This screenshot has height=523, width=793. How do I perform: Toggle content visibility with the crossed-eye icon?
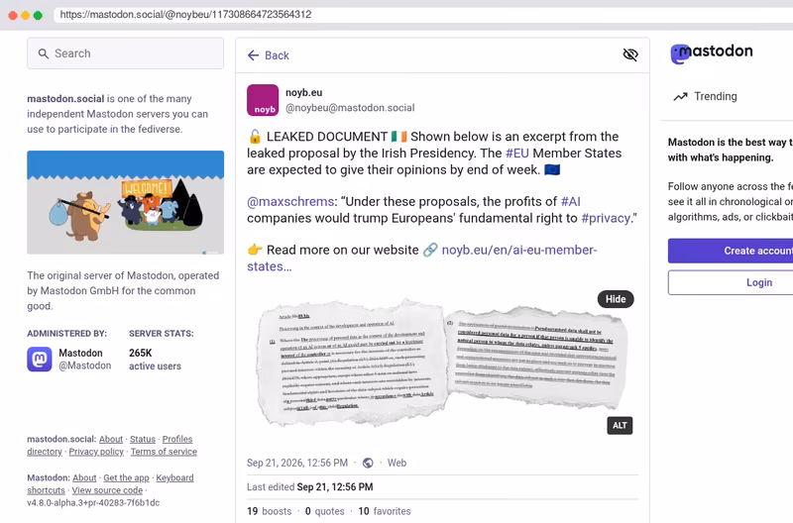[630, 54]
